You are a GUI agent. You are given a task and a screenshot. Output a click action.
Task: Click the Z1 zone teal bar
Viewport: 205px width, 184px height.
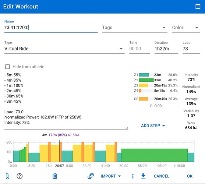tap(144, 75)
